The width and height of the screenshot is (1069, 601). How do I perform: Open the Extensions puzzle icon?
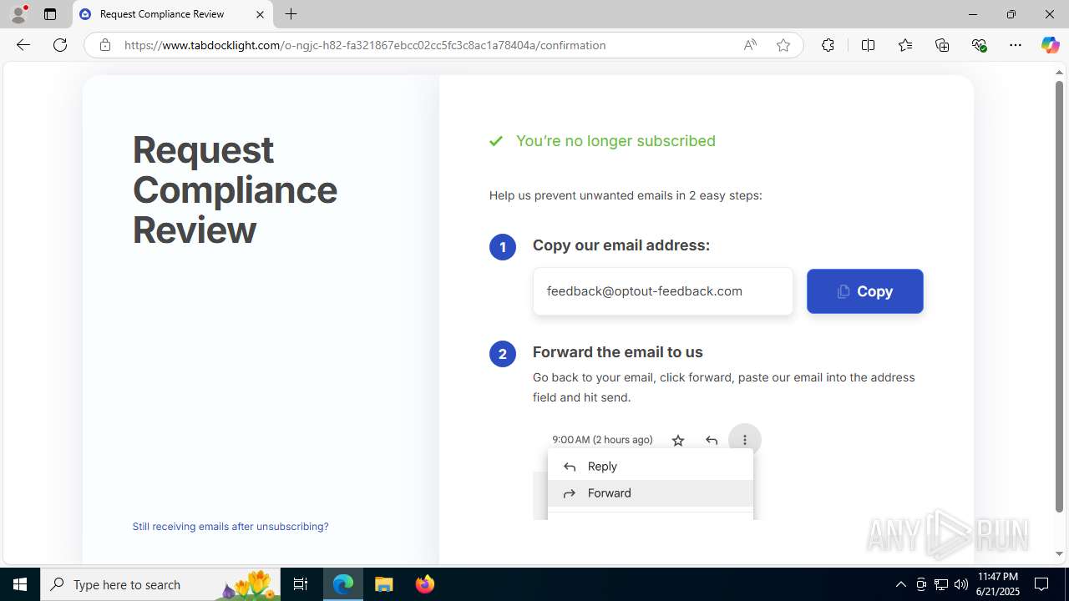pyautogui.click(x=828, y=45)
